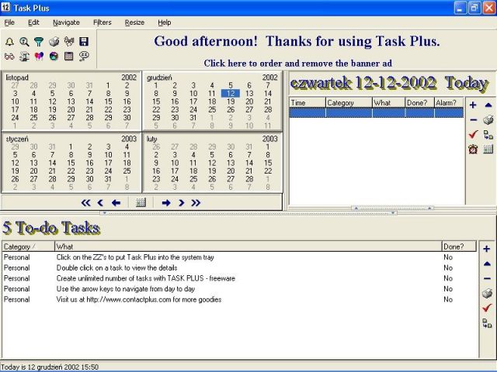Image resolution: width=497 pixels, height=372 pixels.
Task: Select day 25 in the grudzień 2002 calendar
Action: (212, 110)
